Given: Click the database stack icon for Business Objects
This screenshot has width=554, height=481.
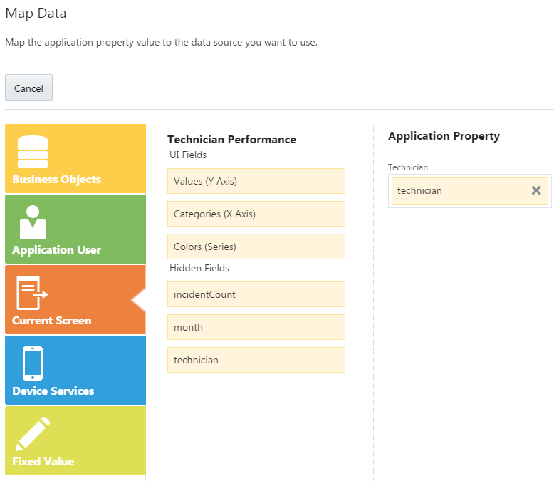Looking at the screenshot, I should pos(32,151).
